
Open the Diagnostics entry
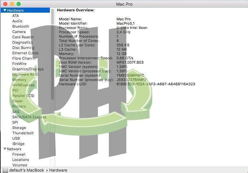(23, 42)
